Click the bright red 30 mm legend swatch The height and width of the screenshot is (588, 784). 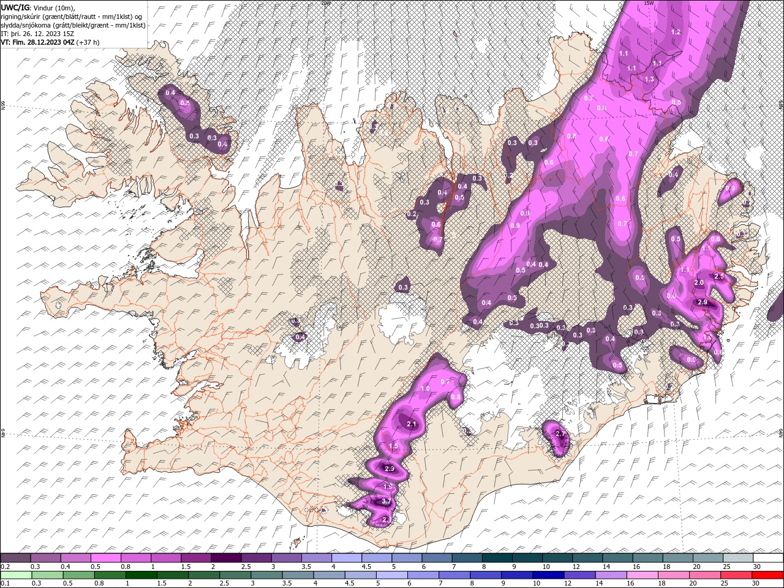pos(767,575)
